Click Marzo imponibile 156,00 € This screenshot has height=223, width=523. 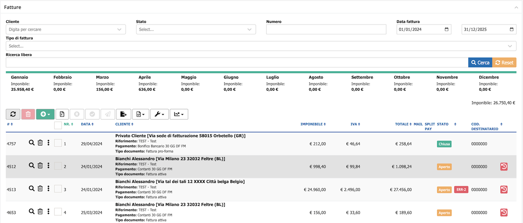(105, 89)
